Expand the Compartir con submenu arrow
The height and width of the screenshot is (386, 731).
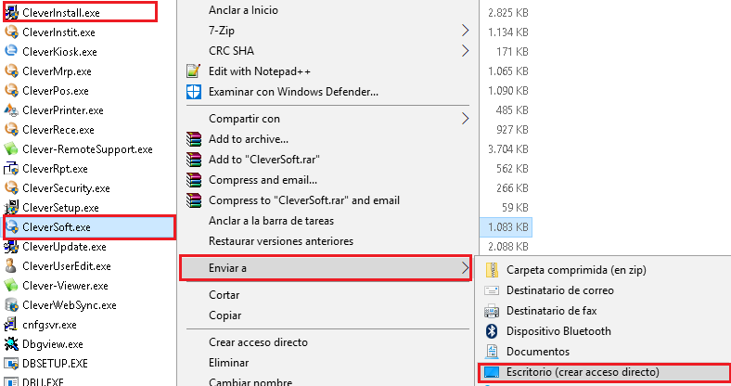[x=466, y=119]
